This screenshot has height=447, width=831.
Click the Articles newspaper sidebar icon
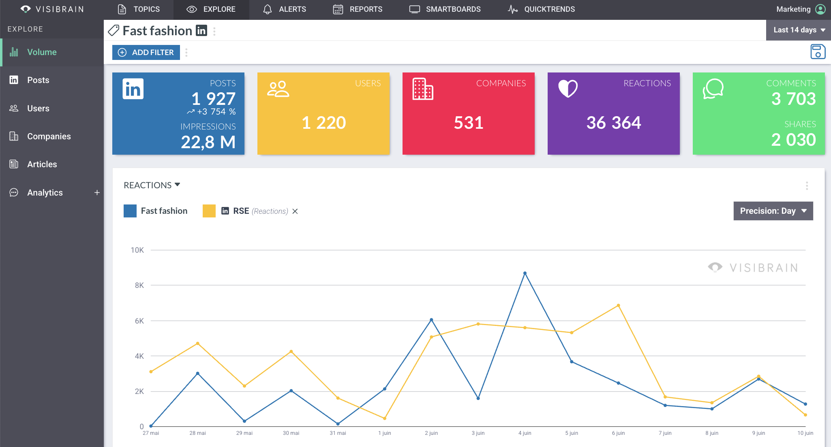(x=14, y=164)
